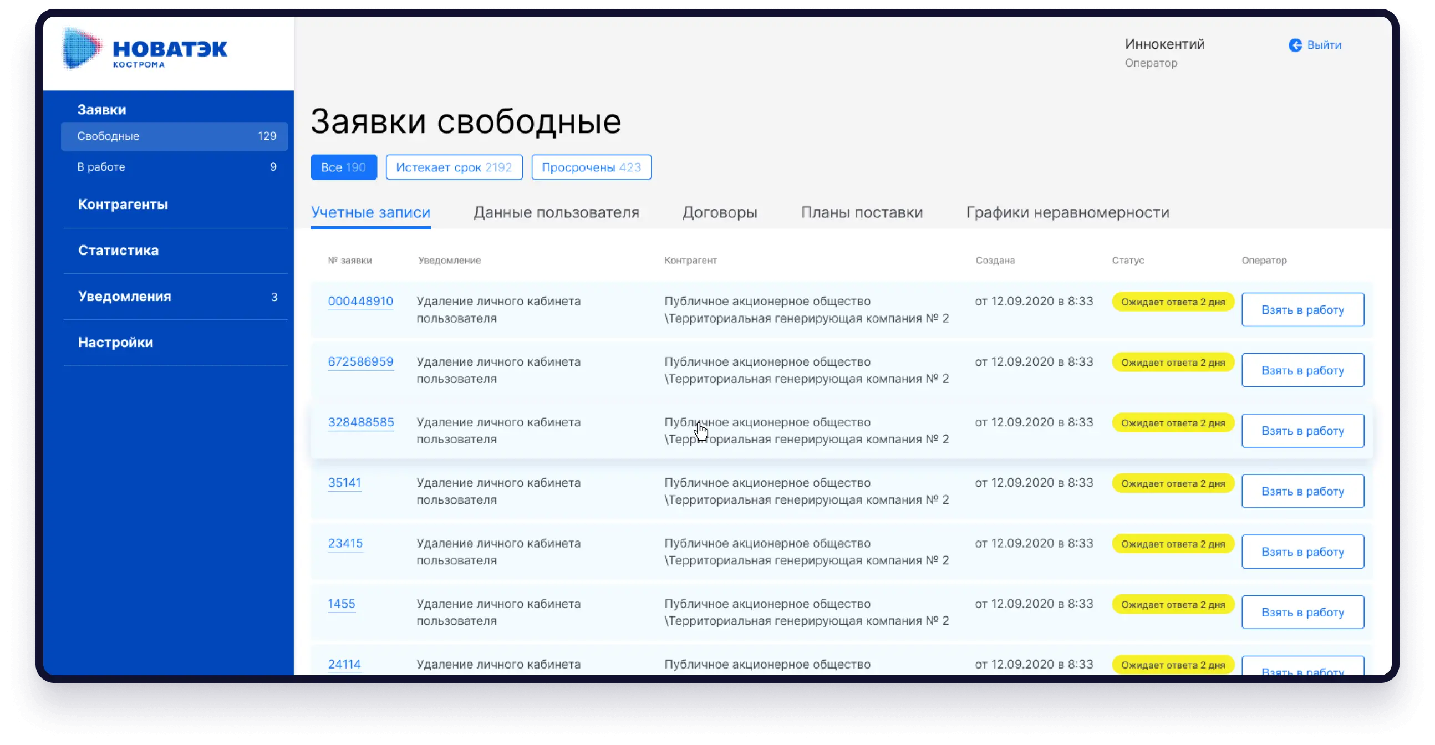This screenshot has height=745, width=1435.
Task: Click the Уведомление column header
Action: (x=449, y=261)
